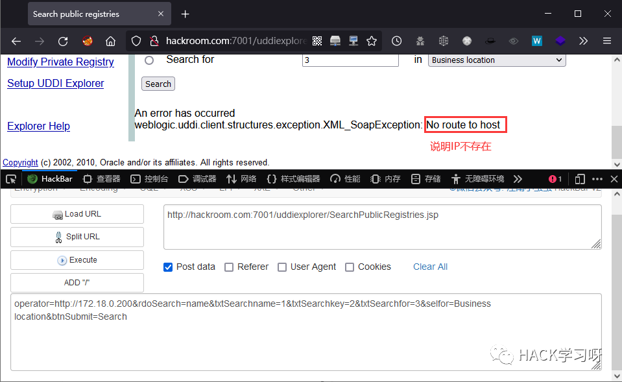Open the Copyright link
Image resolution: width=622 pixels, height=382 pixels.
pyautogui.click(x=20, y=163)
